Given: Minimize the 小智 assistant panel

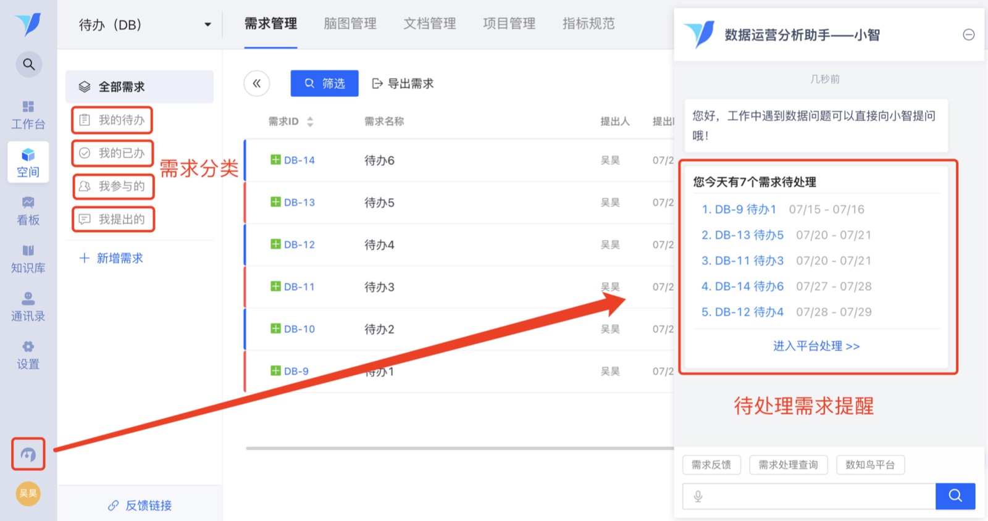Looking at the screenshot, I should click(969, 35).
